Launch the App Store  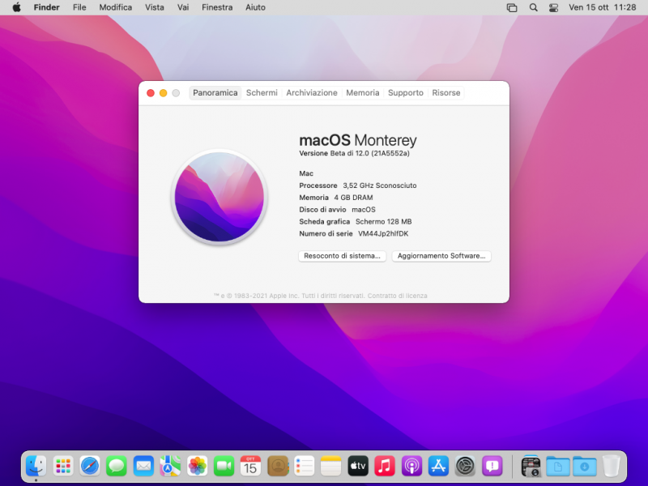(438, 466)
